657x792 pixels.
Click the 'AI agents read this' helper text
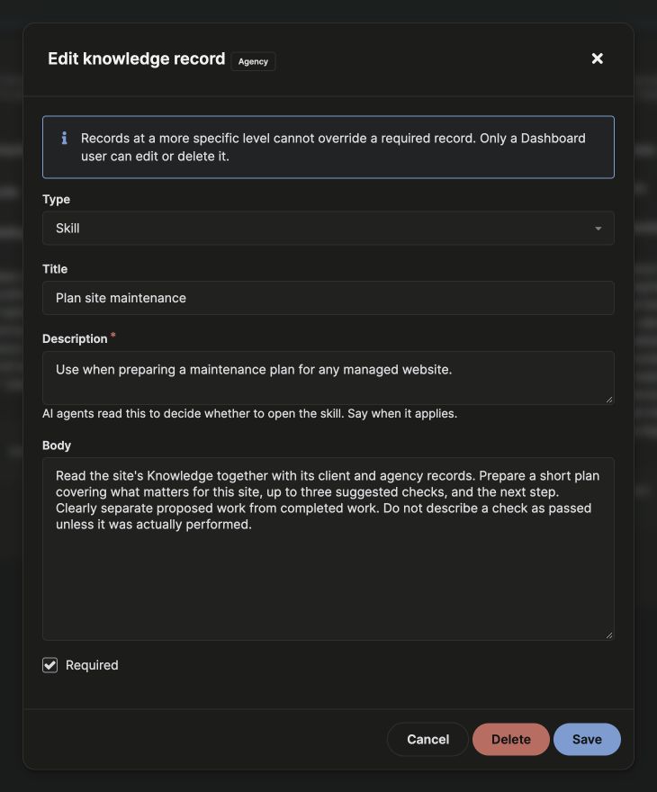(249, 414)
